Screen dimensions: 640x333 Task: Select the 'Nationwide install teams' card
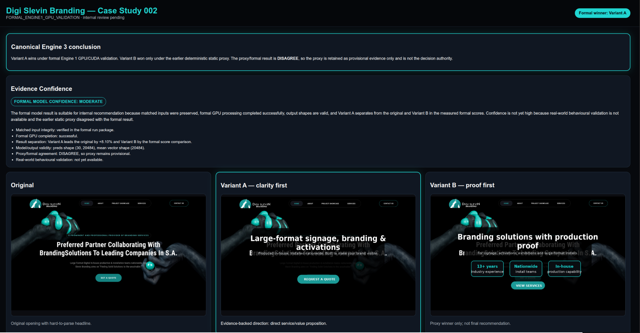point(526,269)
